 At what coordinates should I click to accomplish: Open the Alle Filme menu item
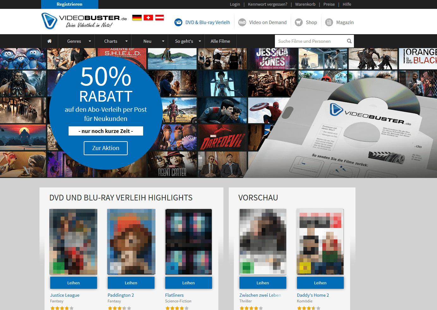[x=220, y=41]
